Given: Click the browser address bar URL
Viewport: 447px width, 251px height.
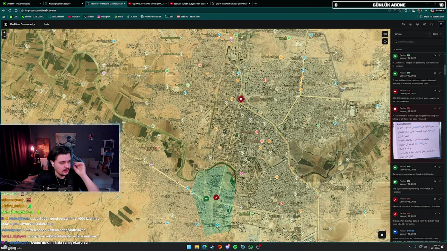Looking at the screenshot, I should tap(41, 10).
